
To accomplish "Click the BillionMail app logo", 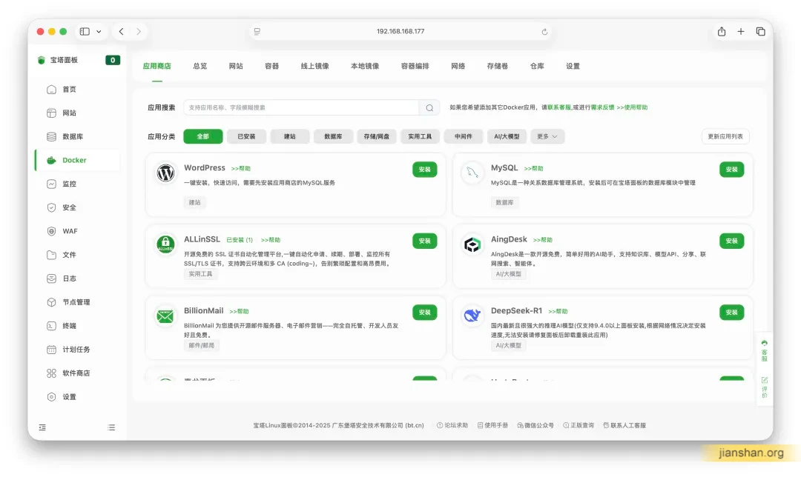I will (x=165, y=316).
